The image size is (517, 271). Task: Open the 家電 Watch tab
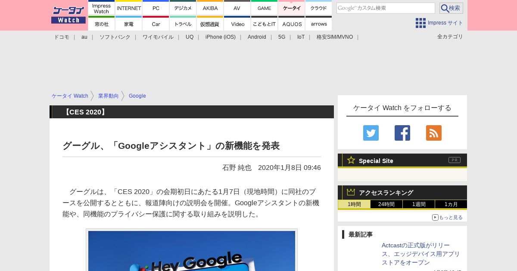tap(129, 24)
